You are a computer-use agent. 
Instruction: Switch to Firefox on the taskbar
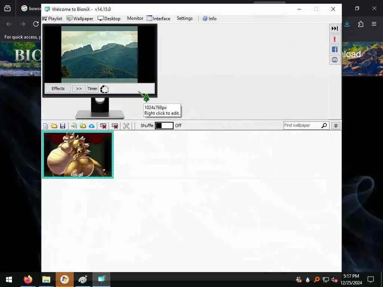[28, 280]
